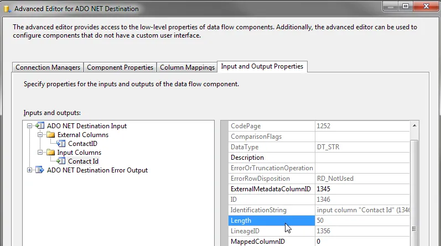The image size is (441, 246).
Task: Expand the ADO NET Destination Error Output node
Action: tap(29, 170)
